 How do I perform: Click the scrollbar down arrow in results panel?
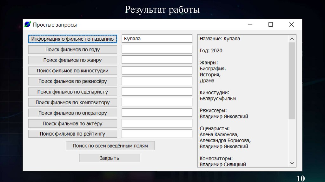[x=292, y=163]
